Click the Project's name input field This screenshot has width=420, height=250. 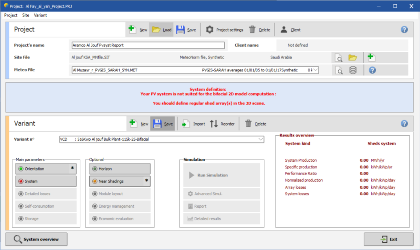148,45
